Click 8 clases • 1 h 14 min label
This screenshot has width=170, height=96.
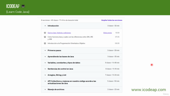[112, 69]
